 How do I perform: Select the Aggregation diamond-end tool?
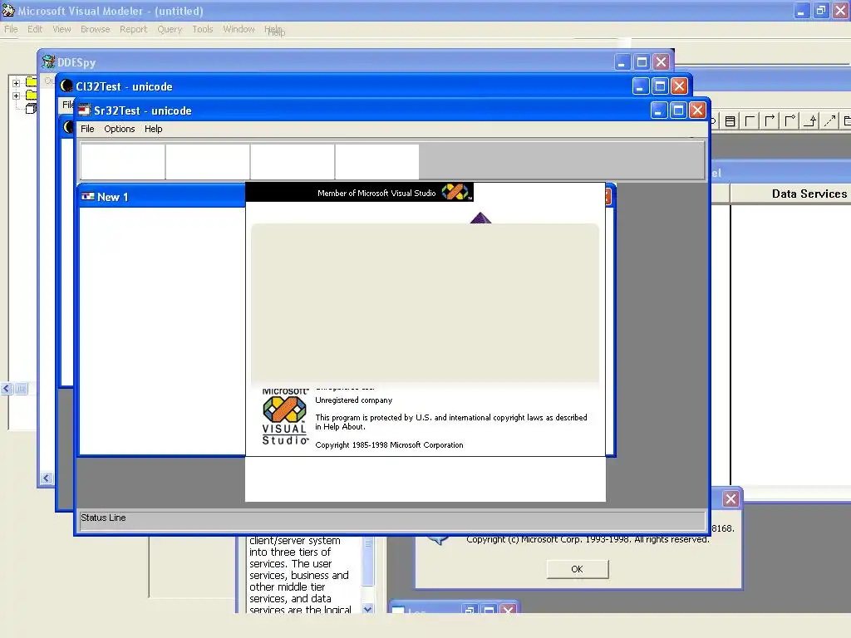pyautogui.click(x=790, y=121)
